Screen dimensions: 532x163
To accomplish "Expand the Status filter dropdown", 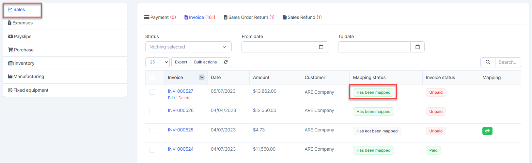I will [188, 47].
